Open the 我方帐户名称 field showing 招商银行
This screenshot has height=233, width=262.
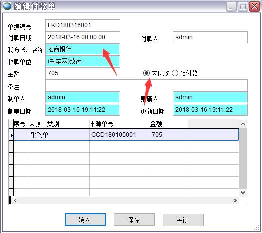tap(83, 49)
